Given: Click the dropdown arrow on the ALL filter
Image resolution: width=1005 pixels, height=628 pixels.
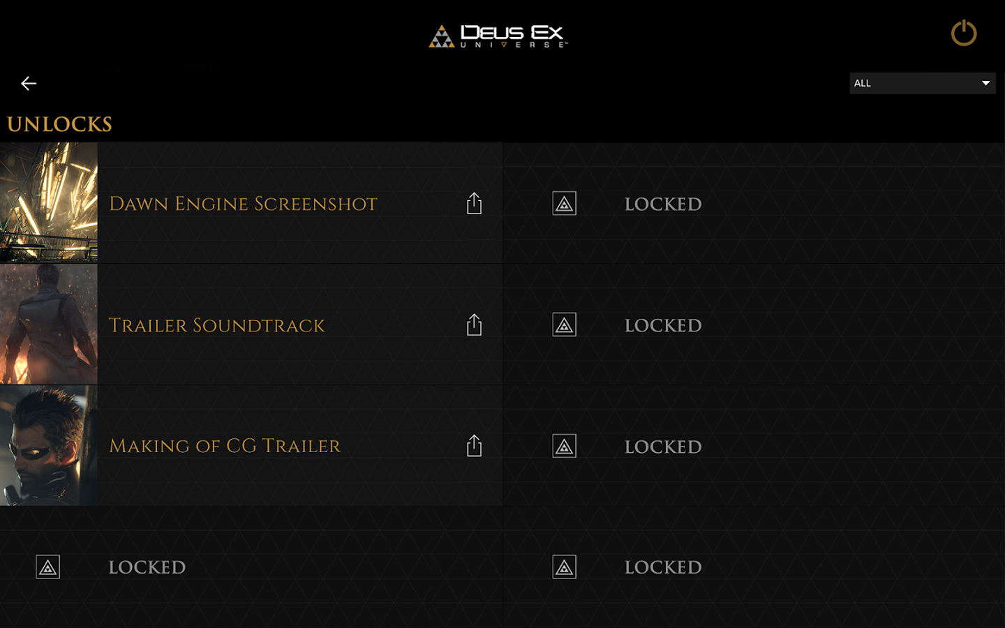Looking at the screenshot, I should point(985,83).
